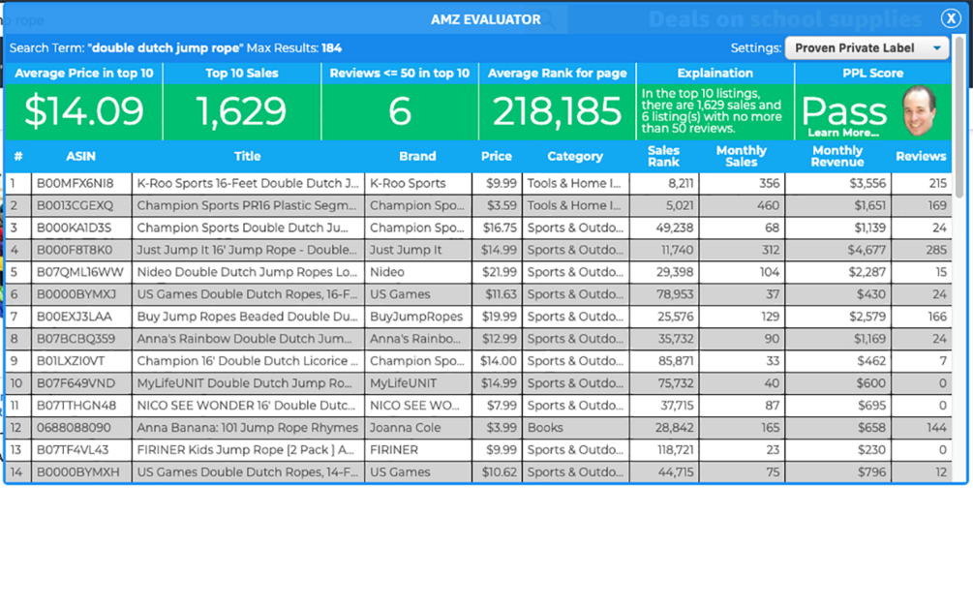The height and width of the screenshot is (608, 973).
Task: Click title Buy Jump Ropes Beaded Double Du...
Action: point(247,317)
